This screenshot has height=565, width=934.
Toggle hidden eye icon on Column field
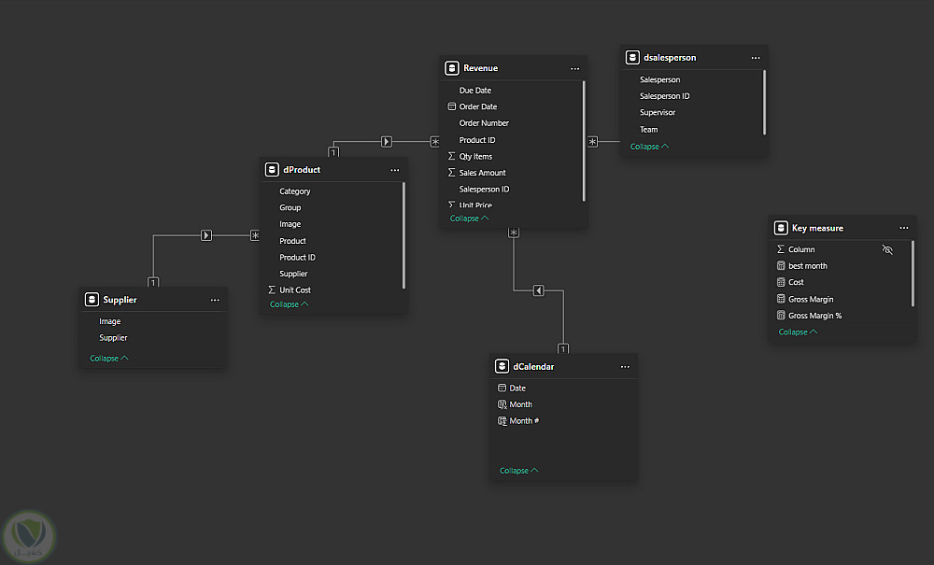[x=887, y=250]
